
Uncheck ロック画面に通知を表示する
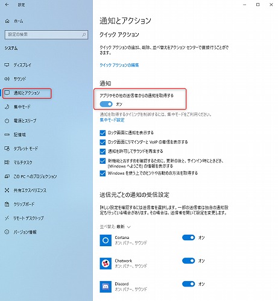pyautogui.click(x=103, y=133)
